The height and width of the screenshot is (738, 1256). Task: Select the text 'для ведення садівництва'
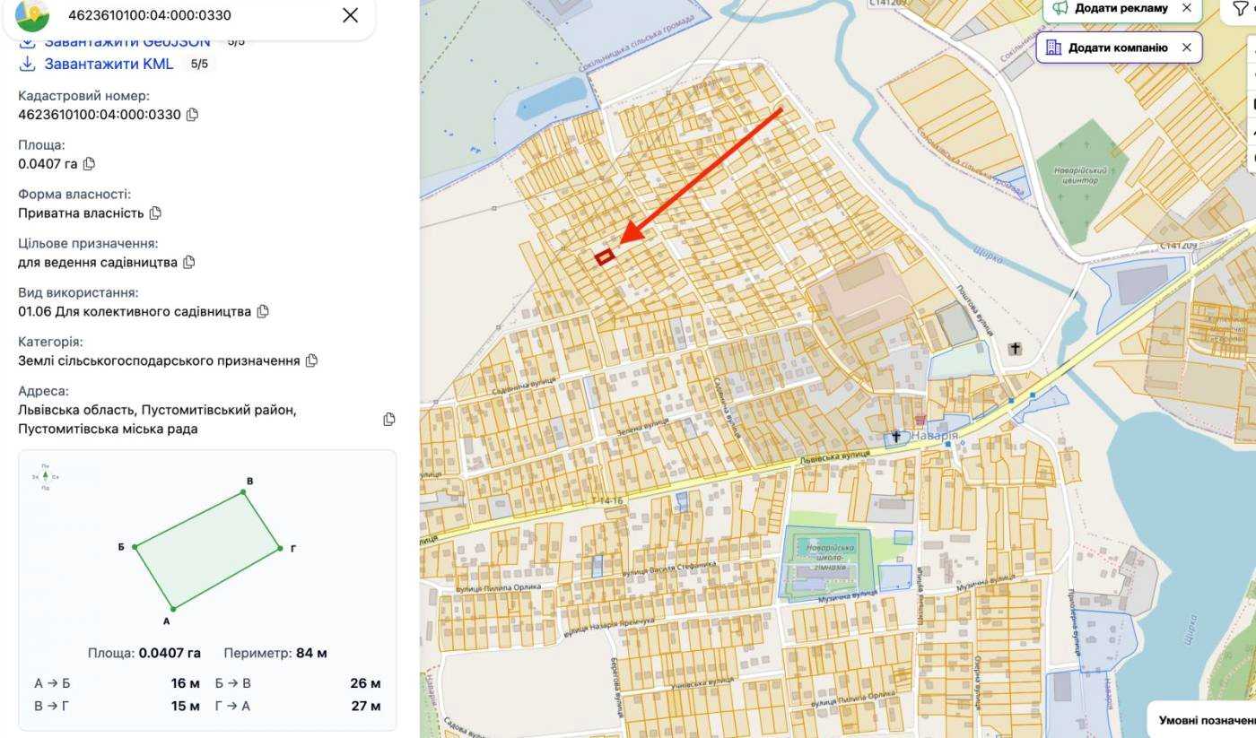98,263
